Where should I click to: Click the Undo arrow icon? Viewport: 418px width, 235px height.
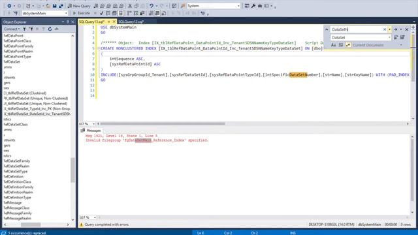coord(151,6)
